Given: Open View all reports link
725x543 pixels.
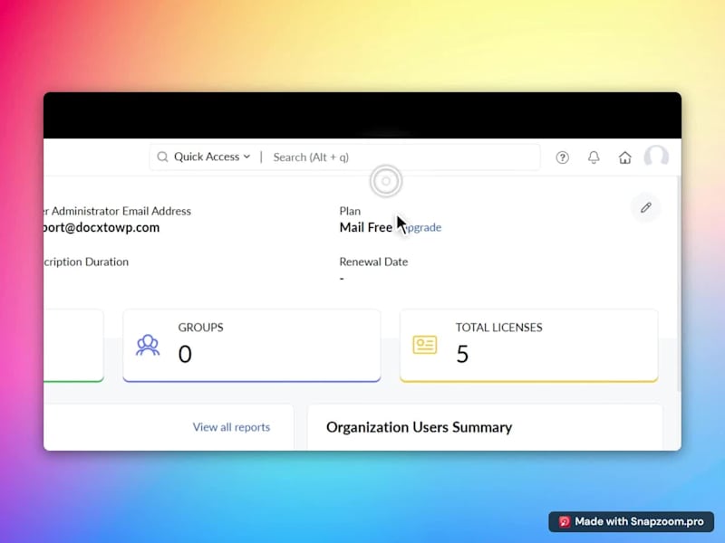Looking at the screenshot, I should 231,427.
